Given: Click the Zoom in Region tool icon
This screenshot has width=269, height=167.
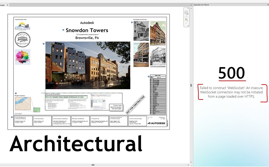Looking at the screenshot, I should [186, 20].
